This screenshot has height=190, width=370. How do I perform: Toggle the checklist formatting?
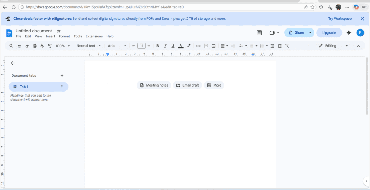241,46
